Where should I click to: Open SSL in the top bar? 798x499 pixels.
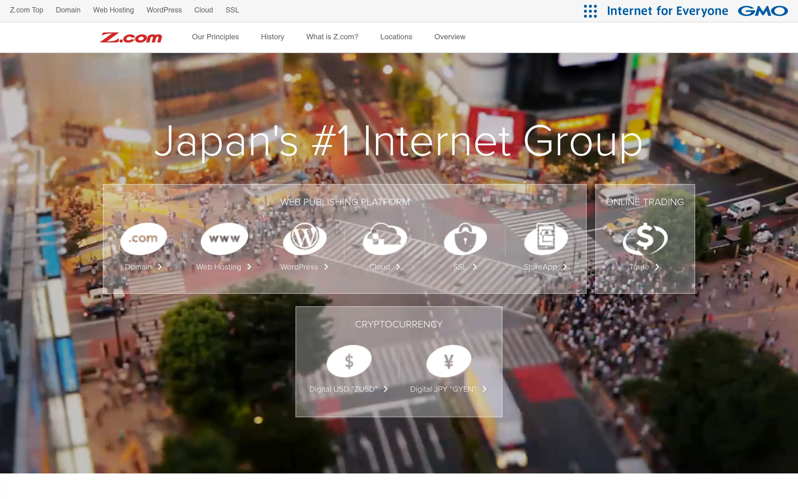(232, 10)
